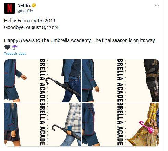Open the bottom-left poster with plaid shirt
This screenshot has height=151, width=168.
tap(43, 125)
